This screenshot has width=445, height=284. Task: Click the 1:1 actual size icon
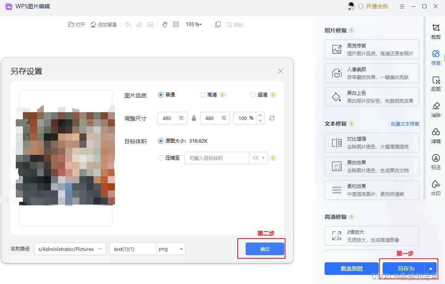[176, 25]
